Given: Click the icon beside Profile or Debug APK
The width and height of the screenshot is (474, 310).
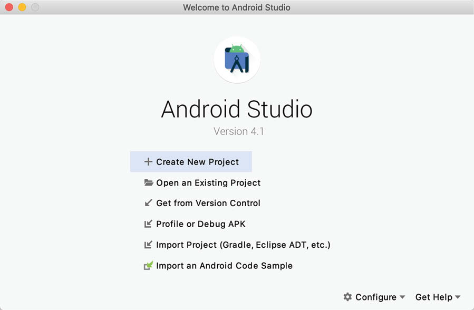Looking at the screenshot, I should tap(148, 224).
